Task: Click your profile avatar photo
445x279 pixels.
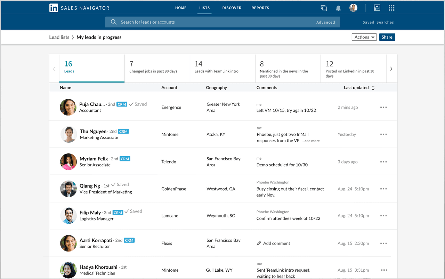Action: tap(353, 8)
